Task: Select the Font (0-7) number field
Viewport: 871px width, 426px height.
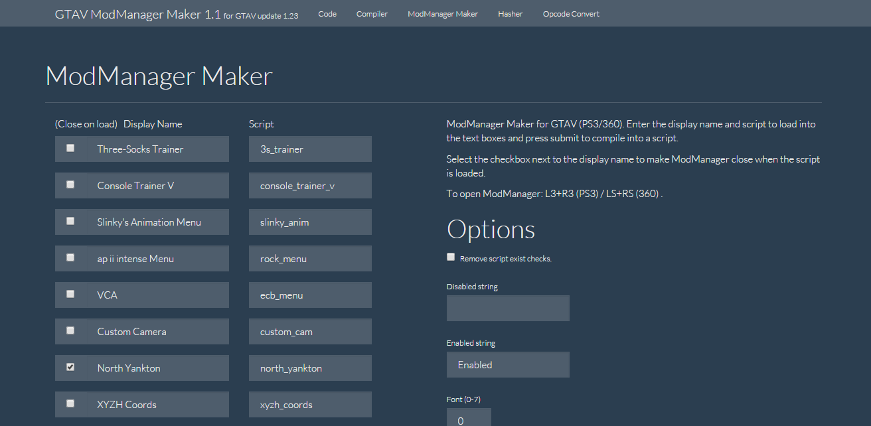Action: coord(469,417)
